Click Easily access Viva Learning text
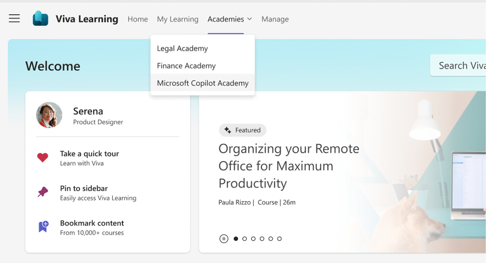 click(x=98, y=198)
